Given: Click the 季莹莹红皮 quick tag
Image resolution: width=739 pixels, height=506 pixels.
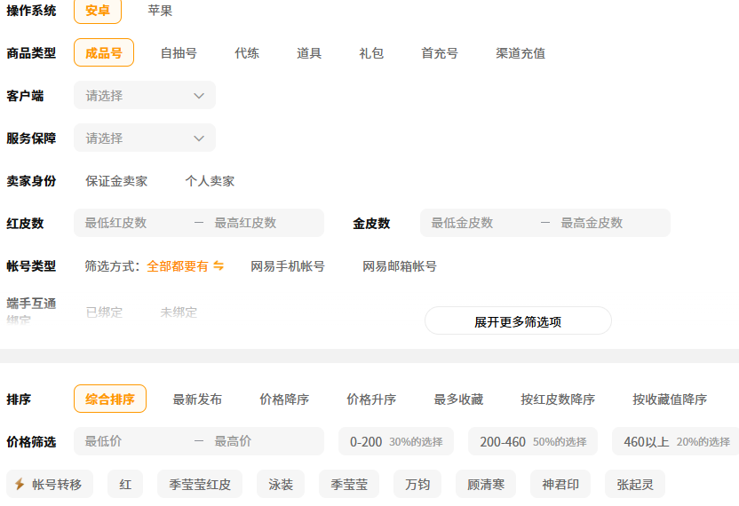Looking at the screenshot, I should pos(200,485).
